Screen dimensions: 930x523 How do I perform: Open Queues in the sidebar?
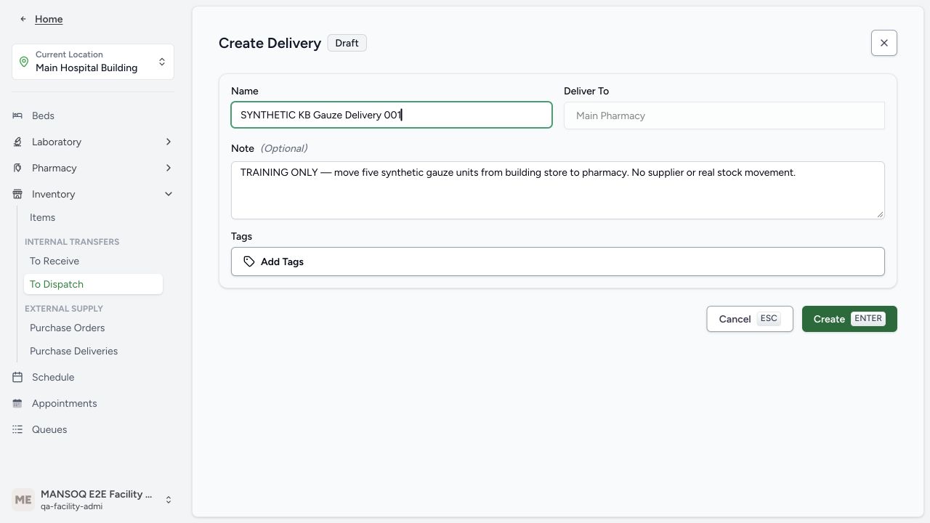click(49, 429)
